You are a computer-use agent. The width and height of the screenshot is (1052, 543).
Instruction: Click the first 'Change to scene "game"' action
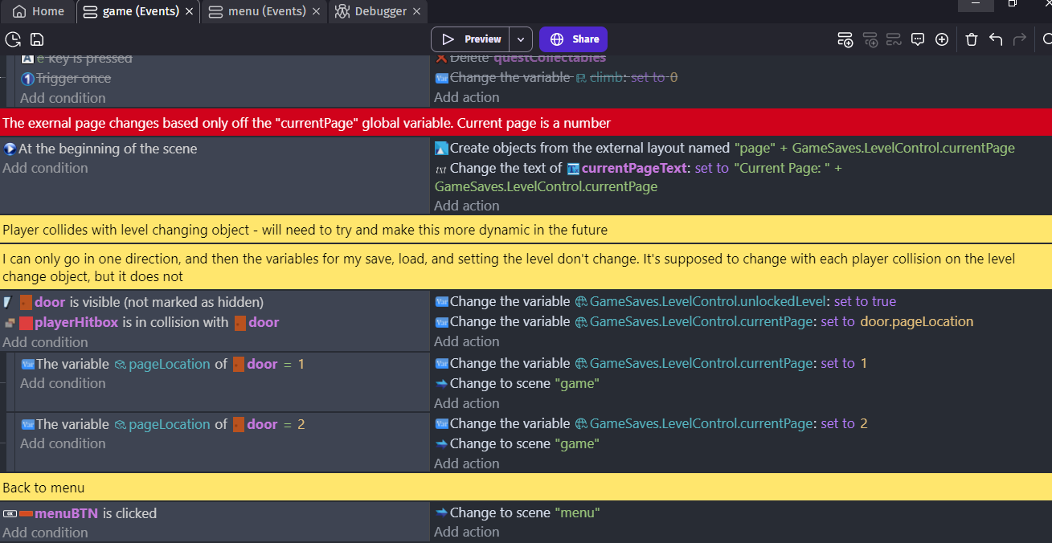(x=518, y=383)
